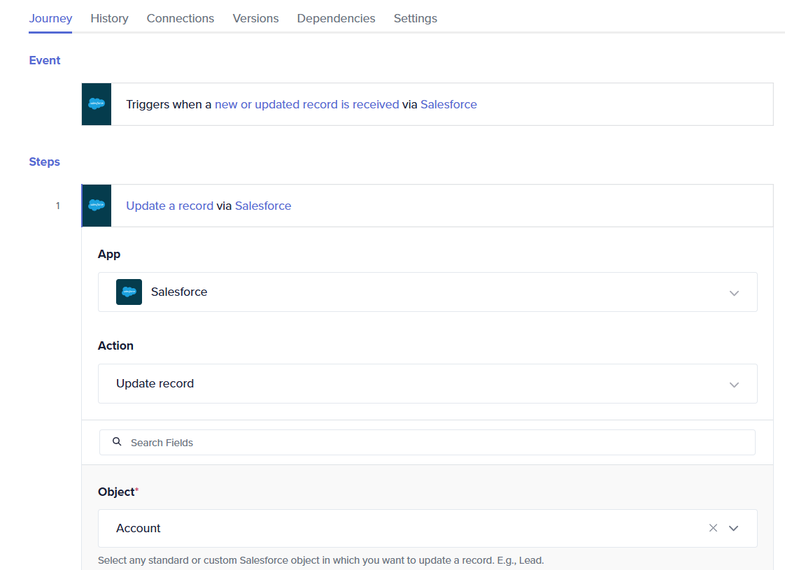
Task: Click the search magnifier icon
Action: point(117,442)
